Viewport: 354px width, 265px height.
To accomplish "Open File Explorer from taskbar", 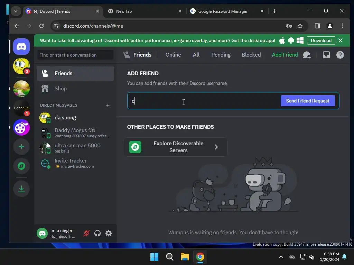I will pos(185,257).
